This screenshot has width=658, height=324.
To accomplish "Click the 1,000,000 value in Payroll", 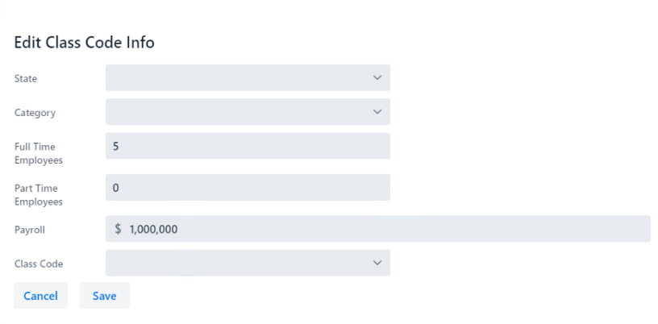I will (x=153, y=229).
